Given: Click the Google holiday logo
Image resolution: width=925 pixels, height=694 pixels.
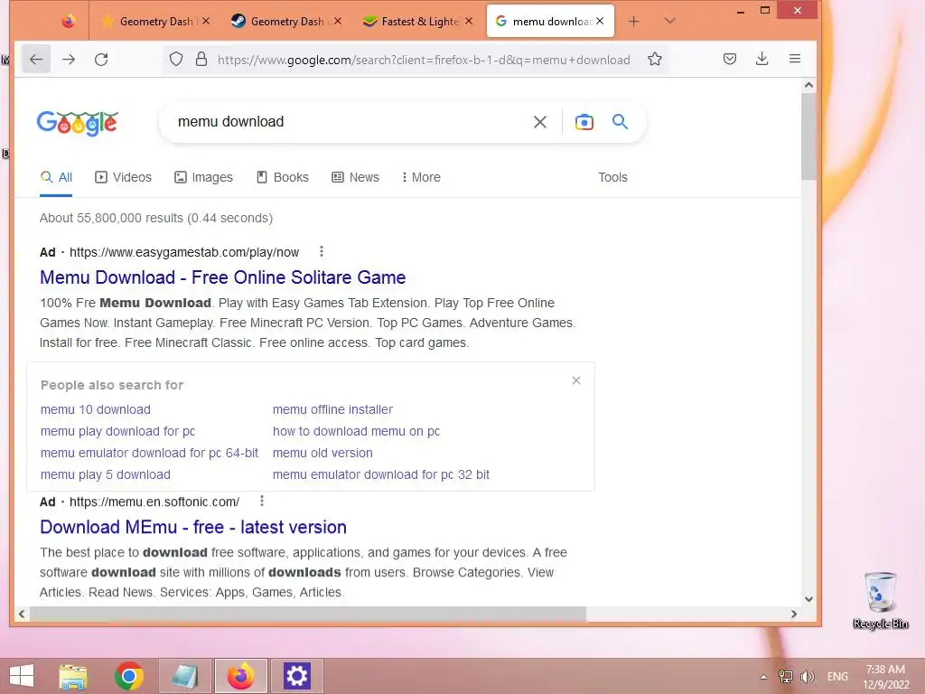Looking at the screenshot, I should click(x=78, y=123).
